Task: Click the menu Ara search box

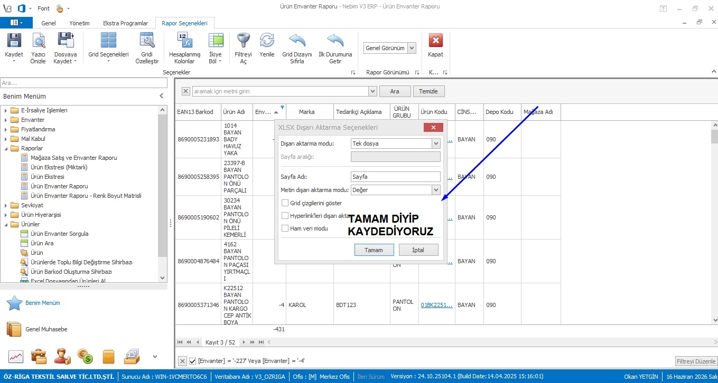Action: 84,83
